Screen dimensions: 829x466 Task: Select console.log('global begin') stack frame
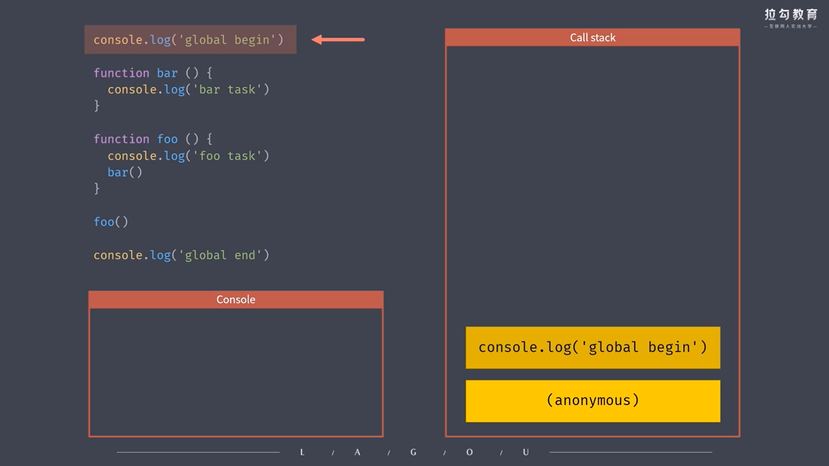tap(592, 347)
